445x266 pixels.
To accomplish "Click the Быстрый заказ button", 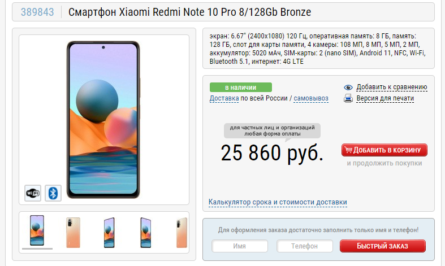I will (383, 246).
